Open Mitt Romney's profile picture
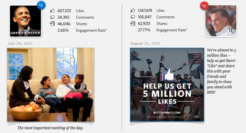 coord(221,21)
